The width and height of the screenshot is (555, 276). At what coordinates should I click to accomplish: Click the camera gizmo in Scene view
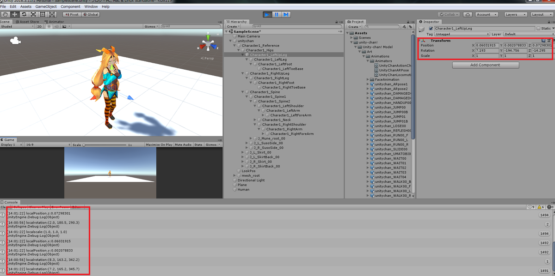16,41
